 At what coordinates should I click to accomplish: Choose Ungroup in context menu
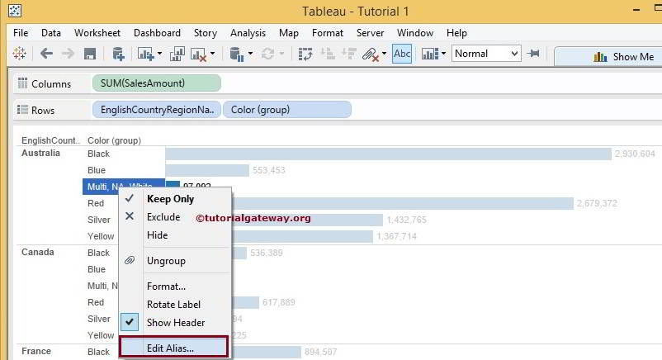pyautogui.click(x=176, y=261)
